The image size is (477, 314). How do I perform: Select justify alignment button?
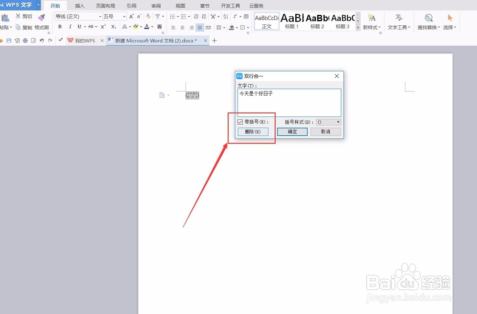point(200,27)
